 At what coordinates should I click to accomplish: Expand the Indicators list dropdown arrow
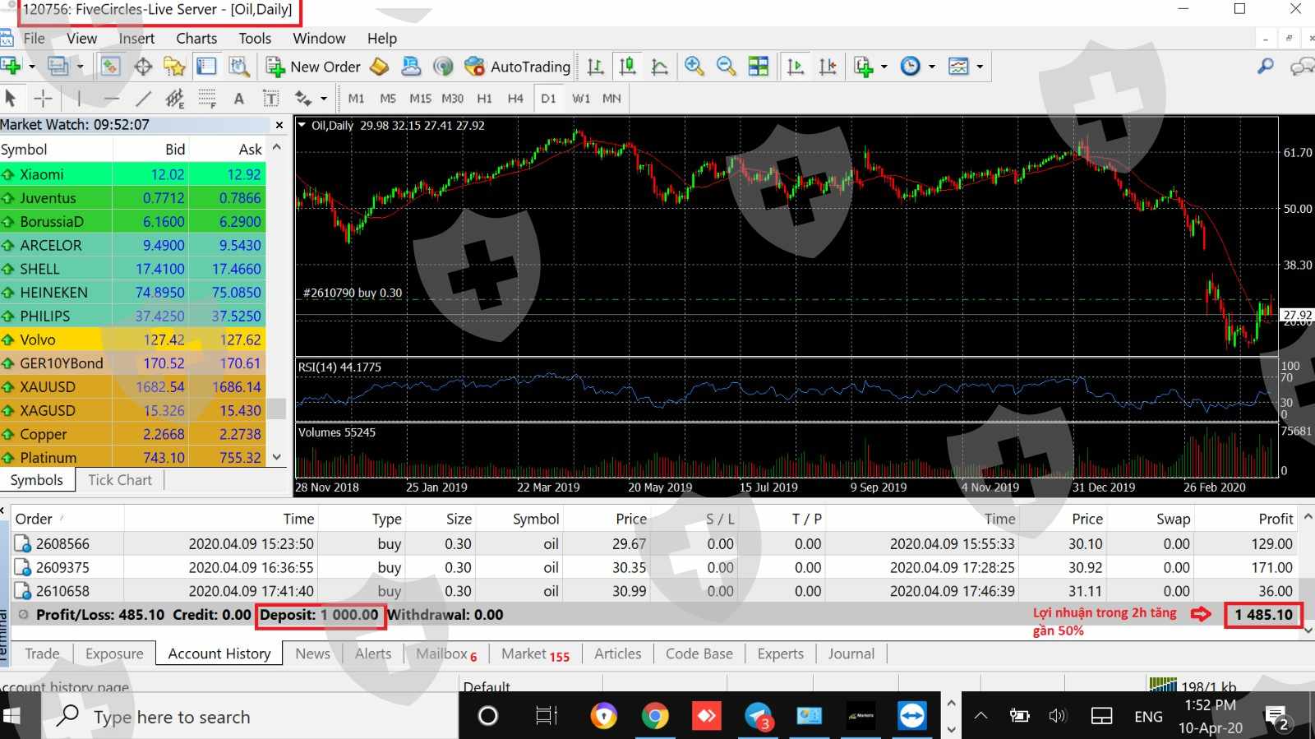(884, 67)
